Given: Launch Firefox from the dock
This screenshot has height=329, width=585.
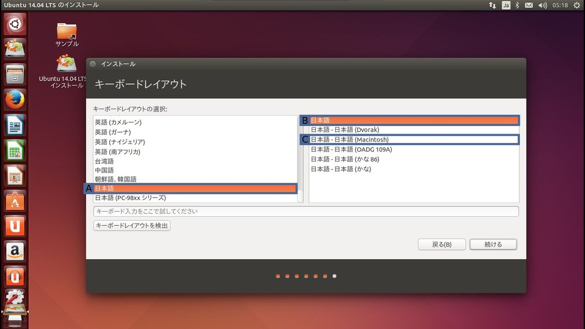Looking at the screenshot, I should pyautogui.click(x=15, y=100).
